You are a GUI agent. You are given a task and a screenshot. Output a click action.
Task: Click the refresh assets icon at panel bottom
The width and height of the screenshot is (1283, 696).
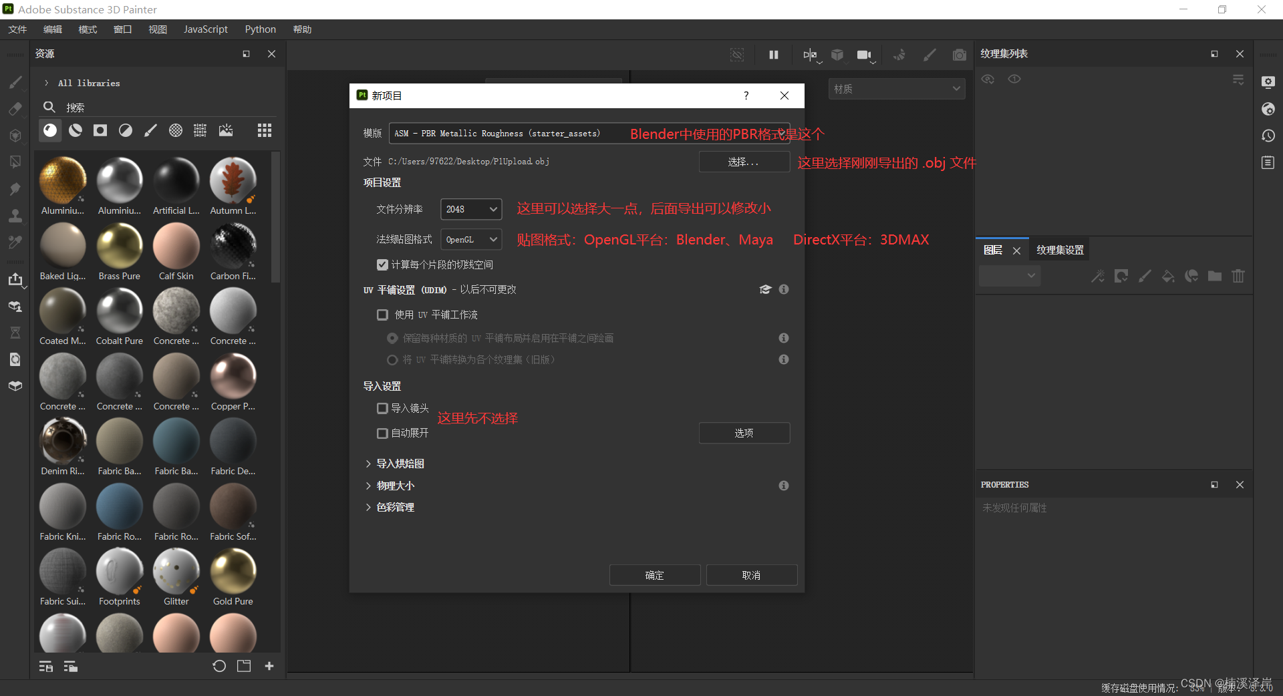[219, 666]
